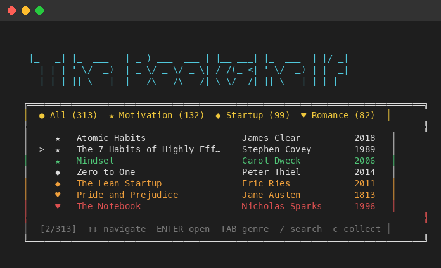Viewport: 441px width, 268px height.
Task: Click the year 1989
Action: [x=364, y=150]
